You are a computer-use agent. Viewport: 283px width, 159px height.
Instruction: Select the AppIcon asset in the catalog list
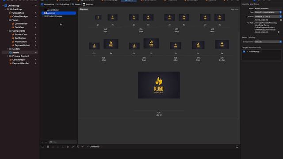(x=59, y=13)
